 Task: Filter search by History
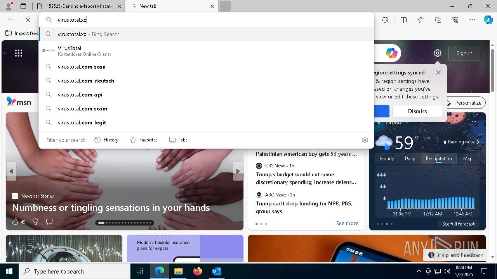click(x=106, y=140)
